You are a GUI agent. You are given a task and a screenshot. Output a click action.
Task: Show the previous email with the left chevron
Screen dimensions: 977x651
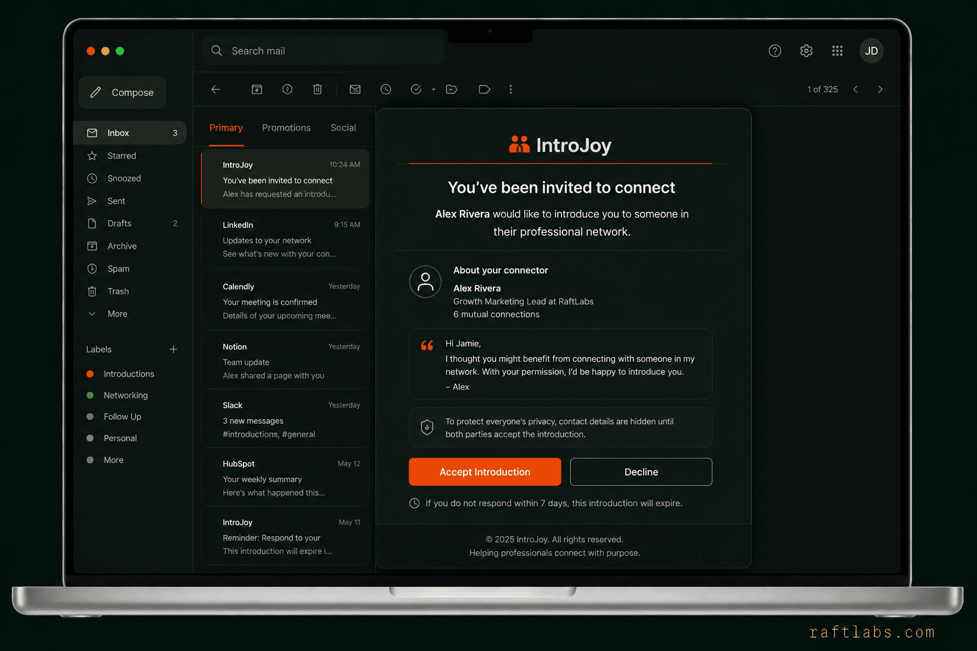pyautogui.click(x=856, y=90)
